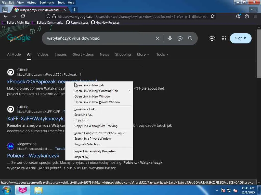Click the address bar URL field
Screen dimensions: 261x195
(x=133, y=17)
